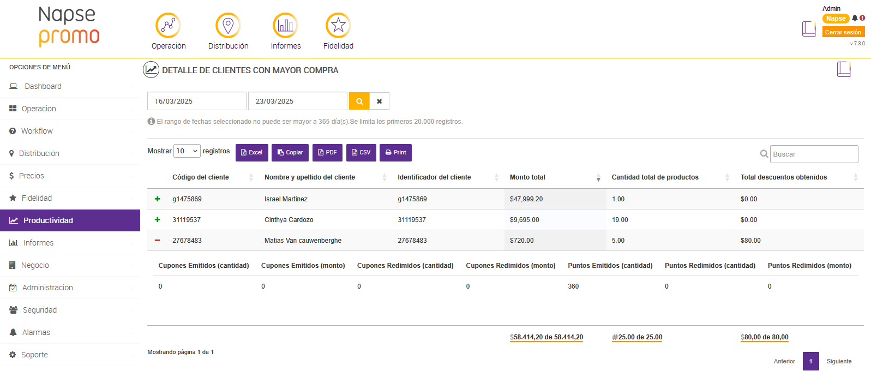Open the Fidelidad star icon
Screen dimensions: 871x389
[338, 26]
